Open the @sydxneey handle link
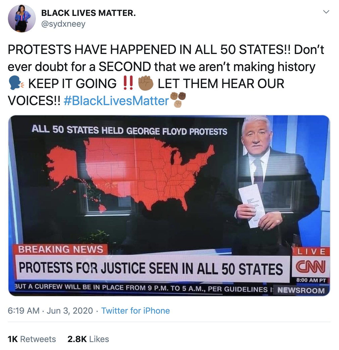This screenshot has height=350, width=339. click(x=63, y=24)
